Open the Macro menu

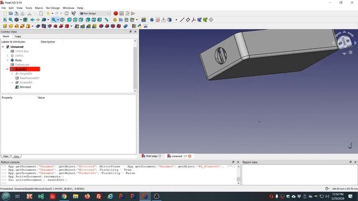pyautogui.click(x=39, y=8)
